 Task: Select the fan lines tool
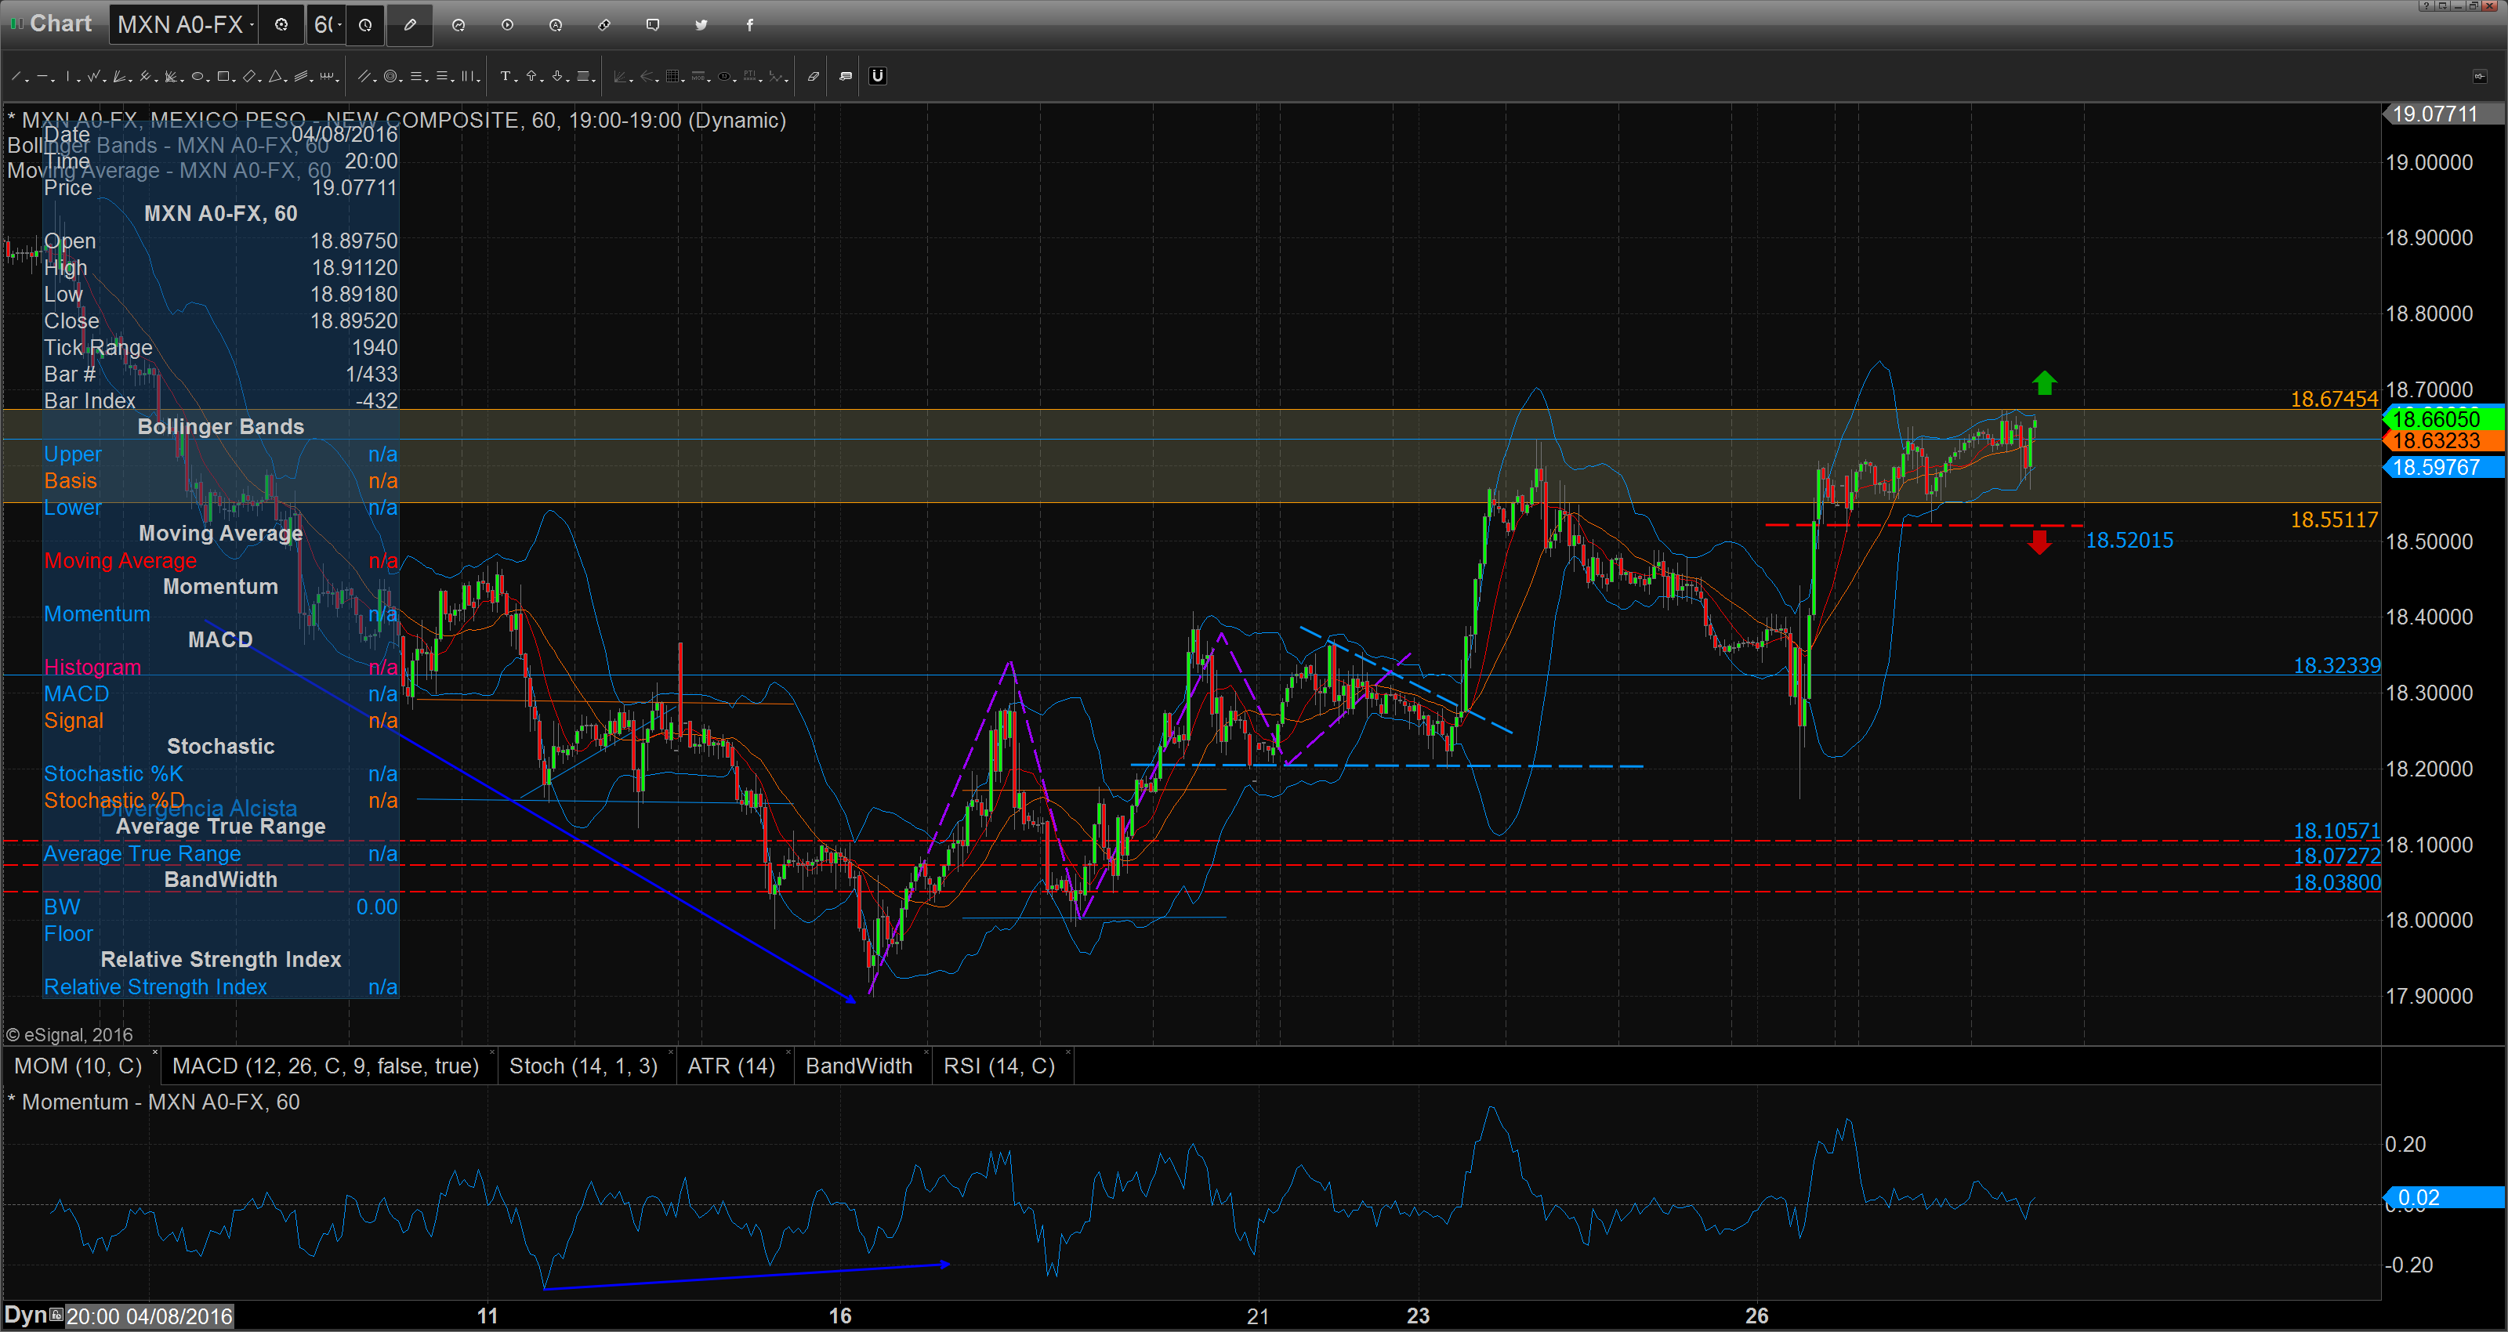click(x=119, y=76)
